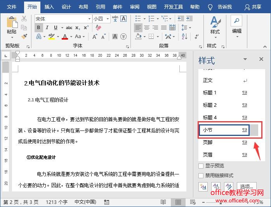Image resolution: width=271 pixels, height=207 pixels.
Task: Center align the paragraph
Action: tap(147, 28)
